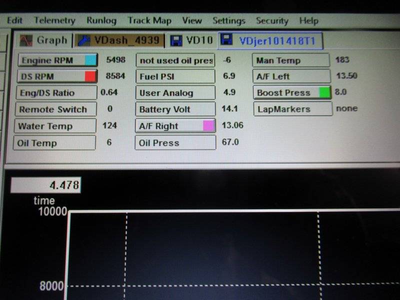Open the Runlog menu
Screen dimensions: 400x300
(101, 20)
